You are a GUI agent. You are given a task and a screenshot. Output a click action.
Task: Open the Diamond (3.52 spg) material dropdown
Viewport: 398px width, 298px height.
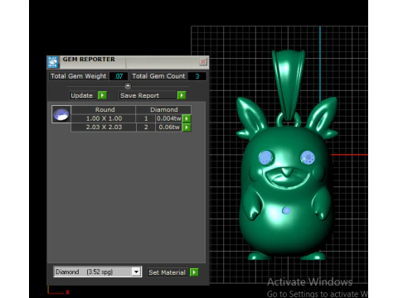98,272
